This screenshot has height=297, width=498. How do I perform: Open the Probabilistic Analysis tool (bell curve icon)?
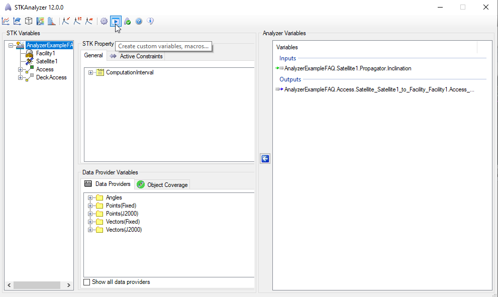[x=51, y=21]
